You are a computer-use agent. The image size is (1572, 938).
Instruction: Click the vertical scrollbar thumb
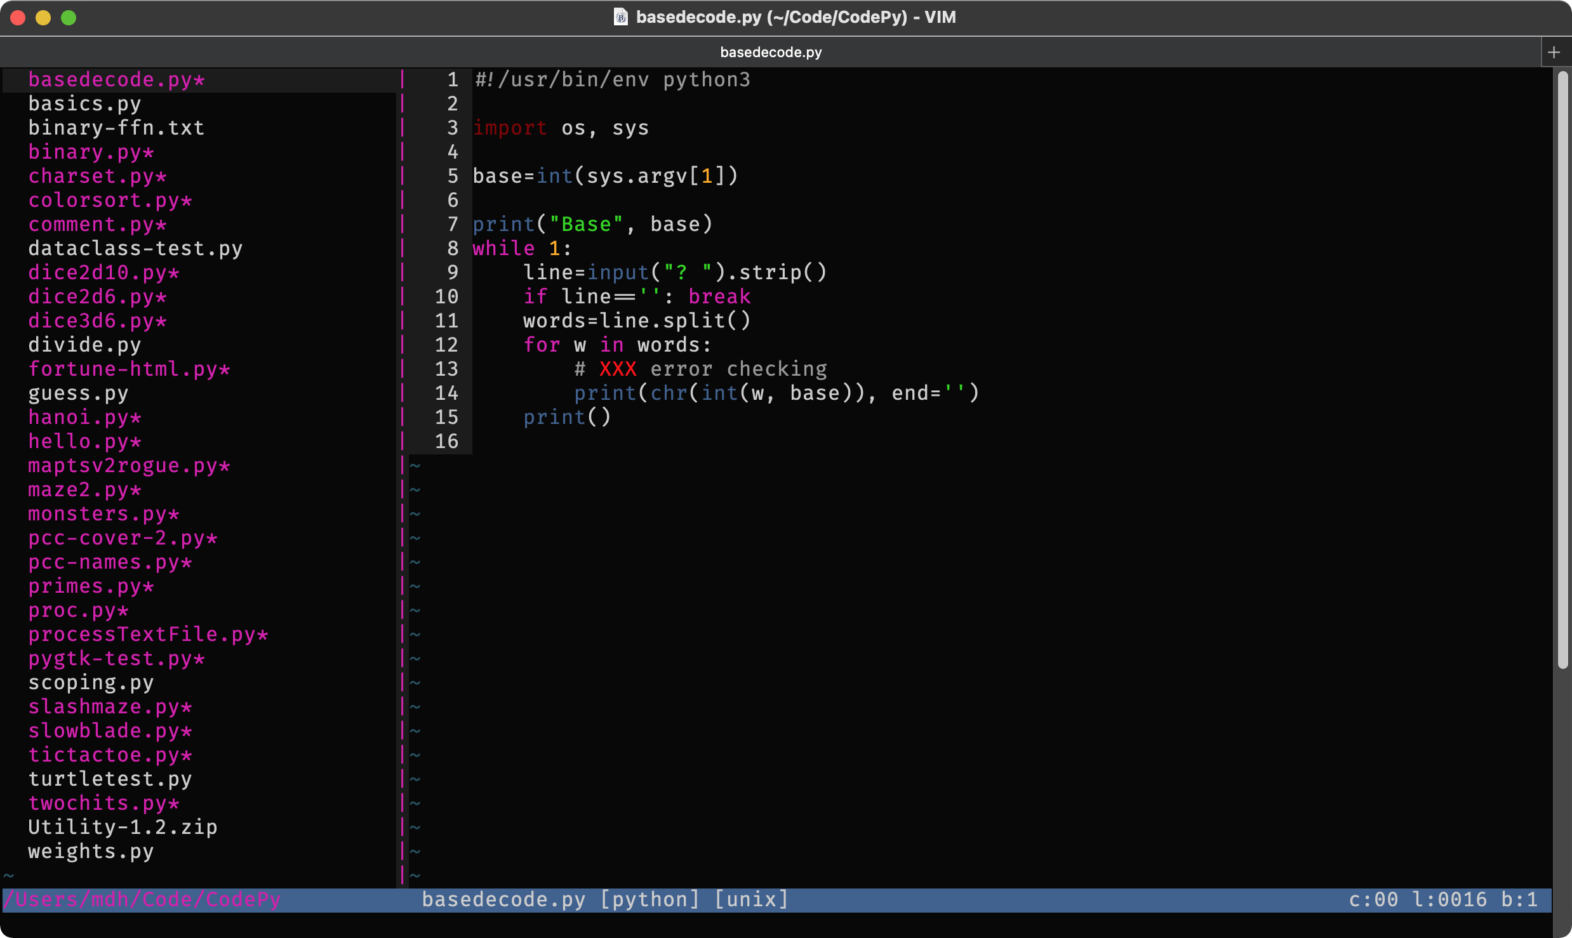click(x=1562, y=369)
